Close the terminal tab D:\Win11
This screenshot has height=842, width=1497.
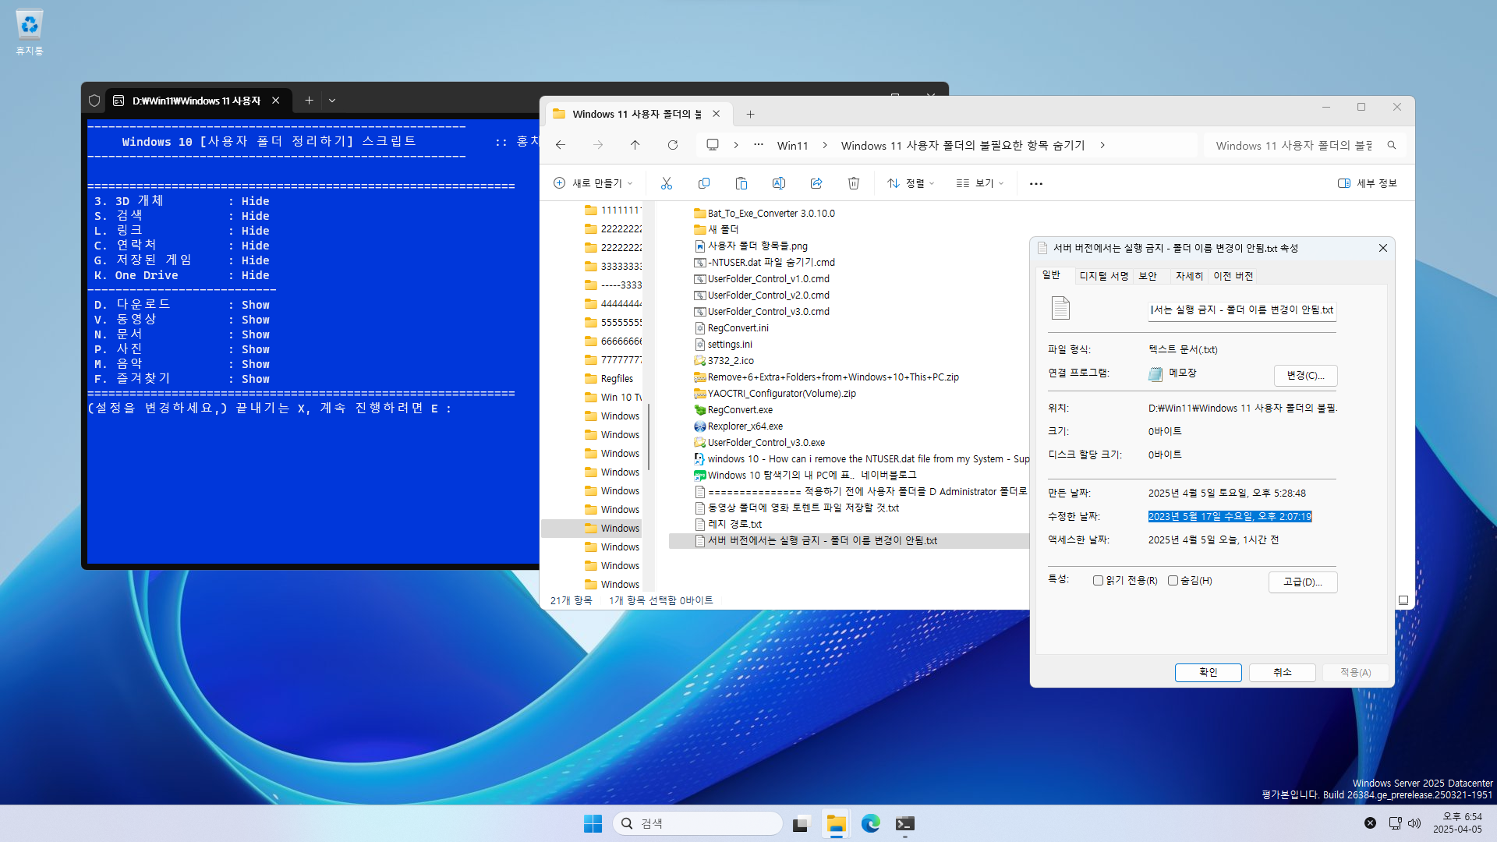coord(276,101)
